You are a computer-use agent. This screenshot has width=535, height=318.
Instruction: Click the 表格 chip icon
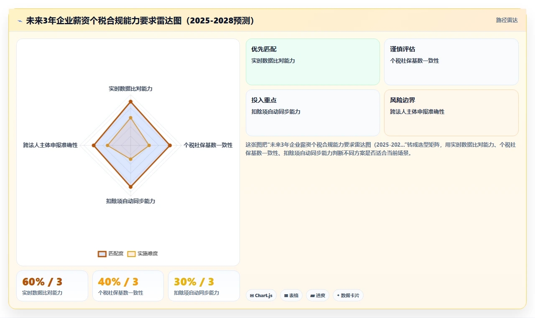pyautogui.click(x=286, y=295)
